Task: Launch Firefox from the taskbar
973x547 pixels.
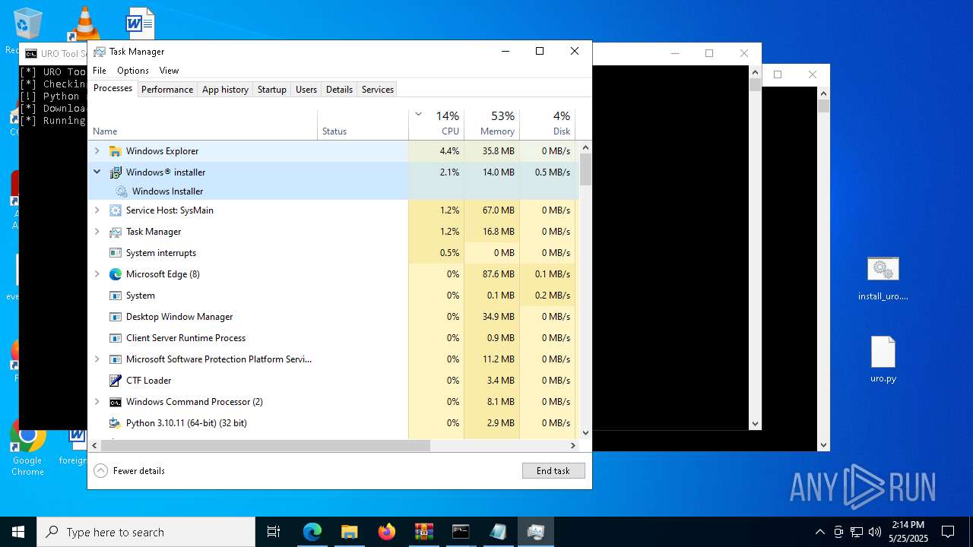Action: point(387,532)
